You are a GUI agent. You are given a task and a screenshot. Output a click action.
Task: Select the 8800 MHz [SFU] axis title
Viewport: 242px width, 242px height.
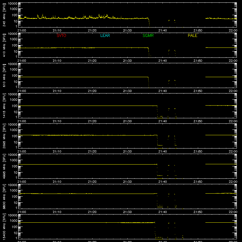[4, 196]
